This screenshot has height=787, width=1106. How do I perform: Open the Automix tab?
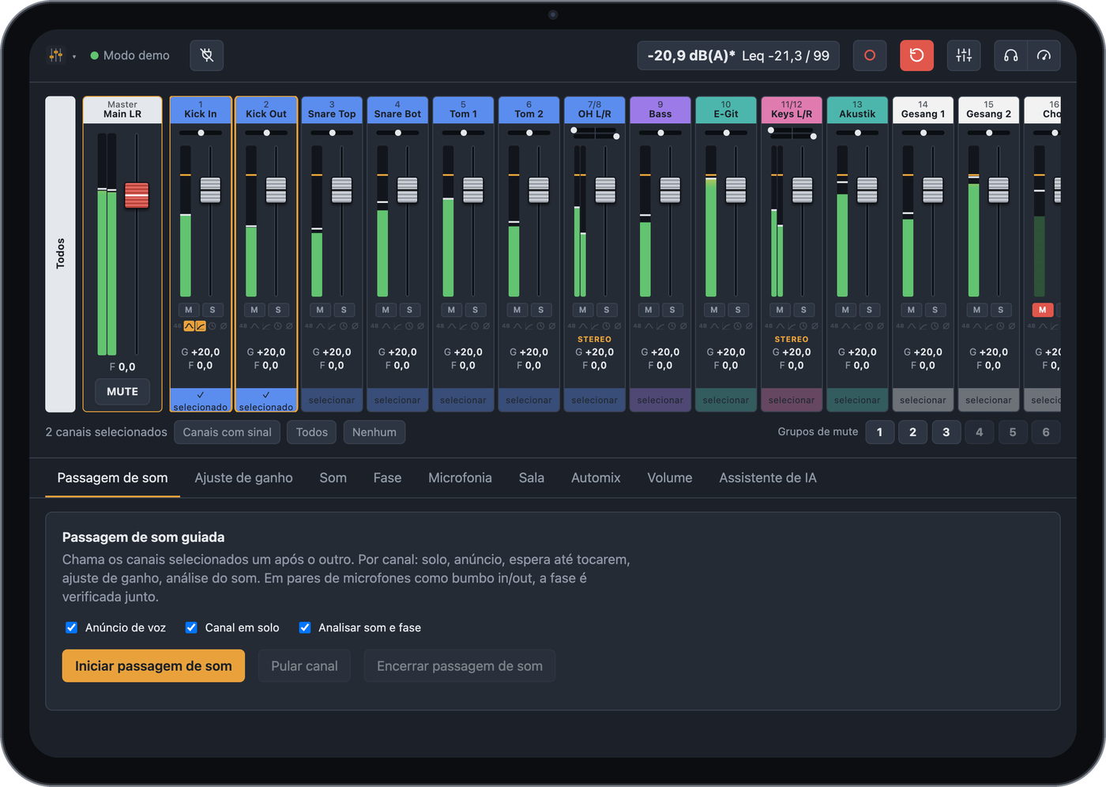tap(596, 478)
